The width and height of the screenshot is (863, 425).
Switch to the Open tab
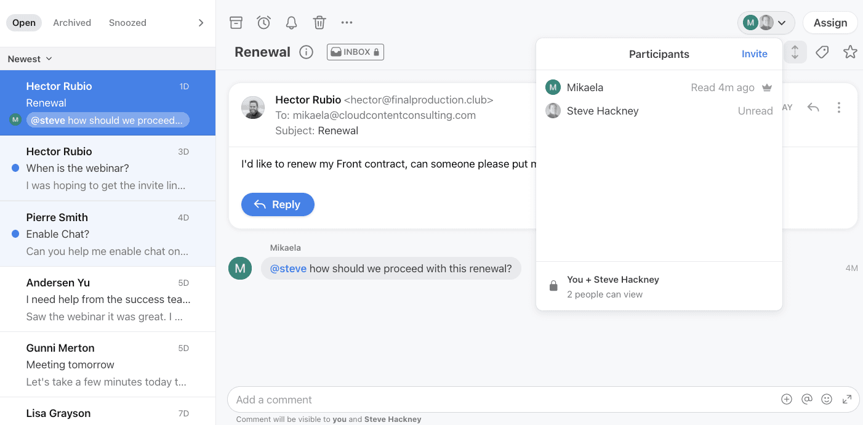[24, 23]
